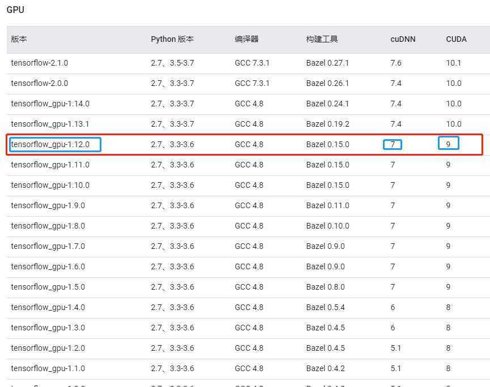Screen dimensions: 490x387
Task: Select tensorflow_gpu-1.1.0 version cell
Action: point(48,368)
